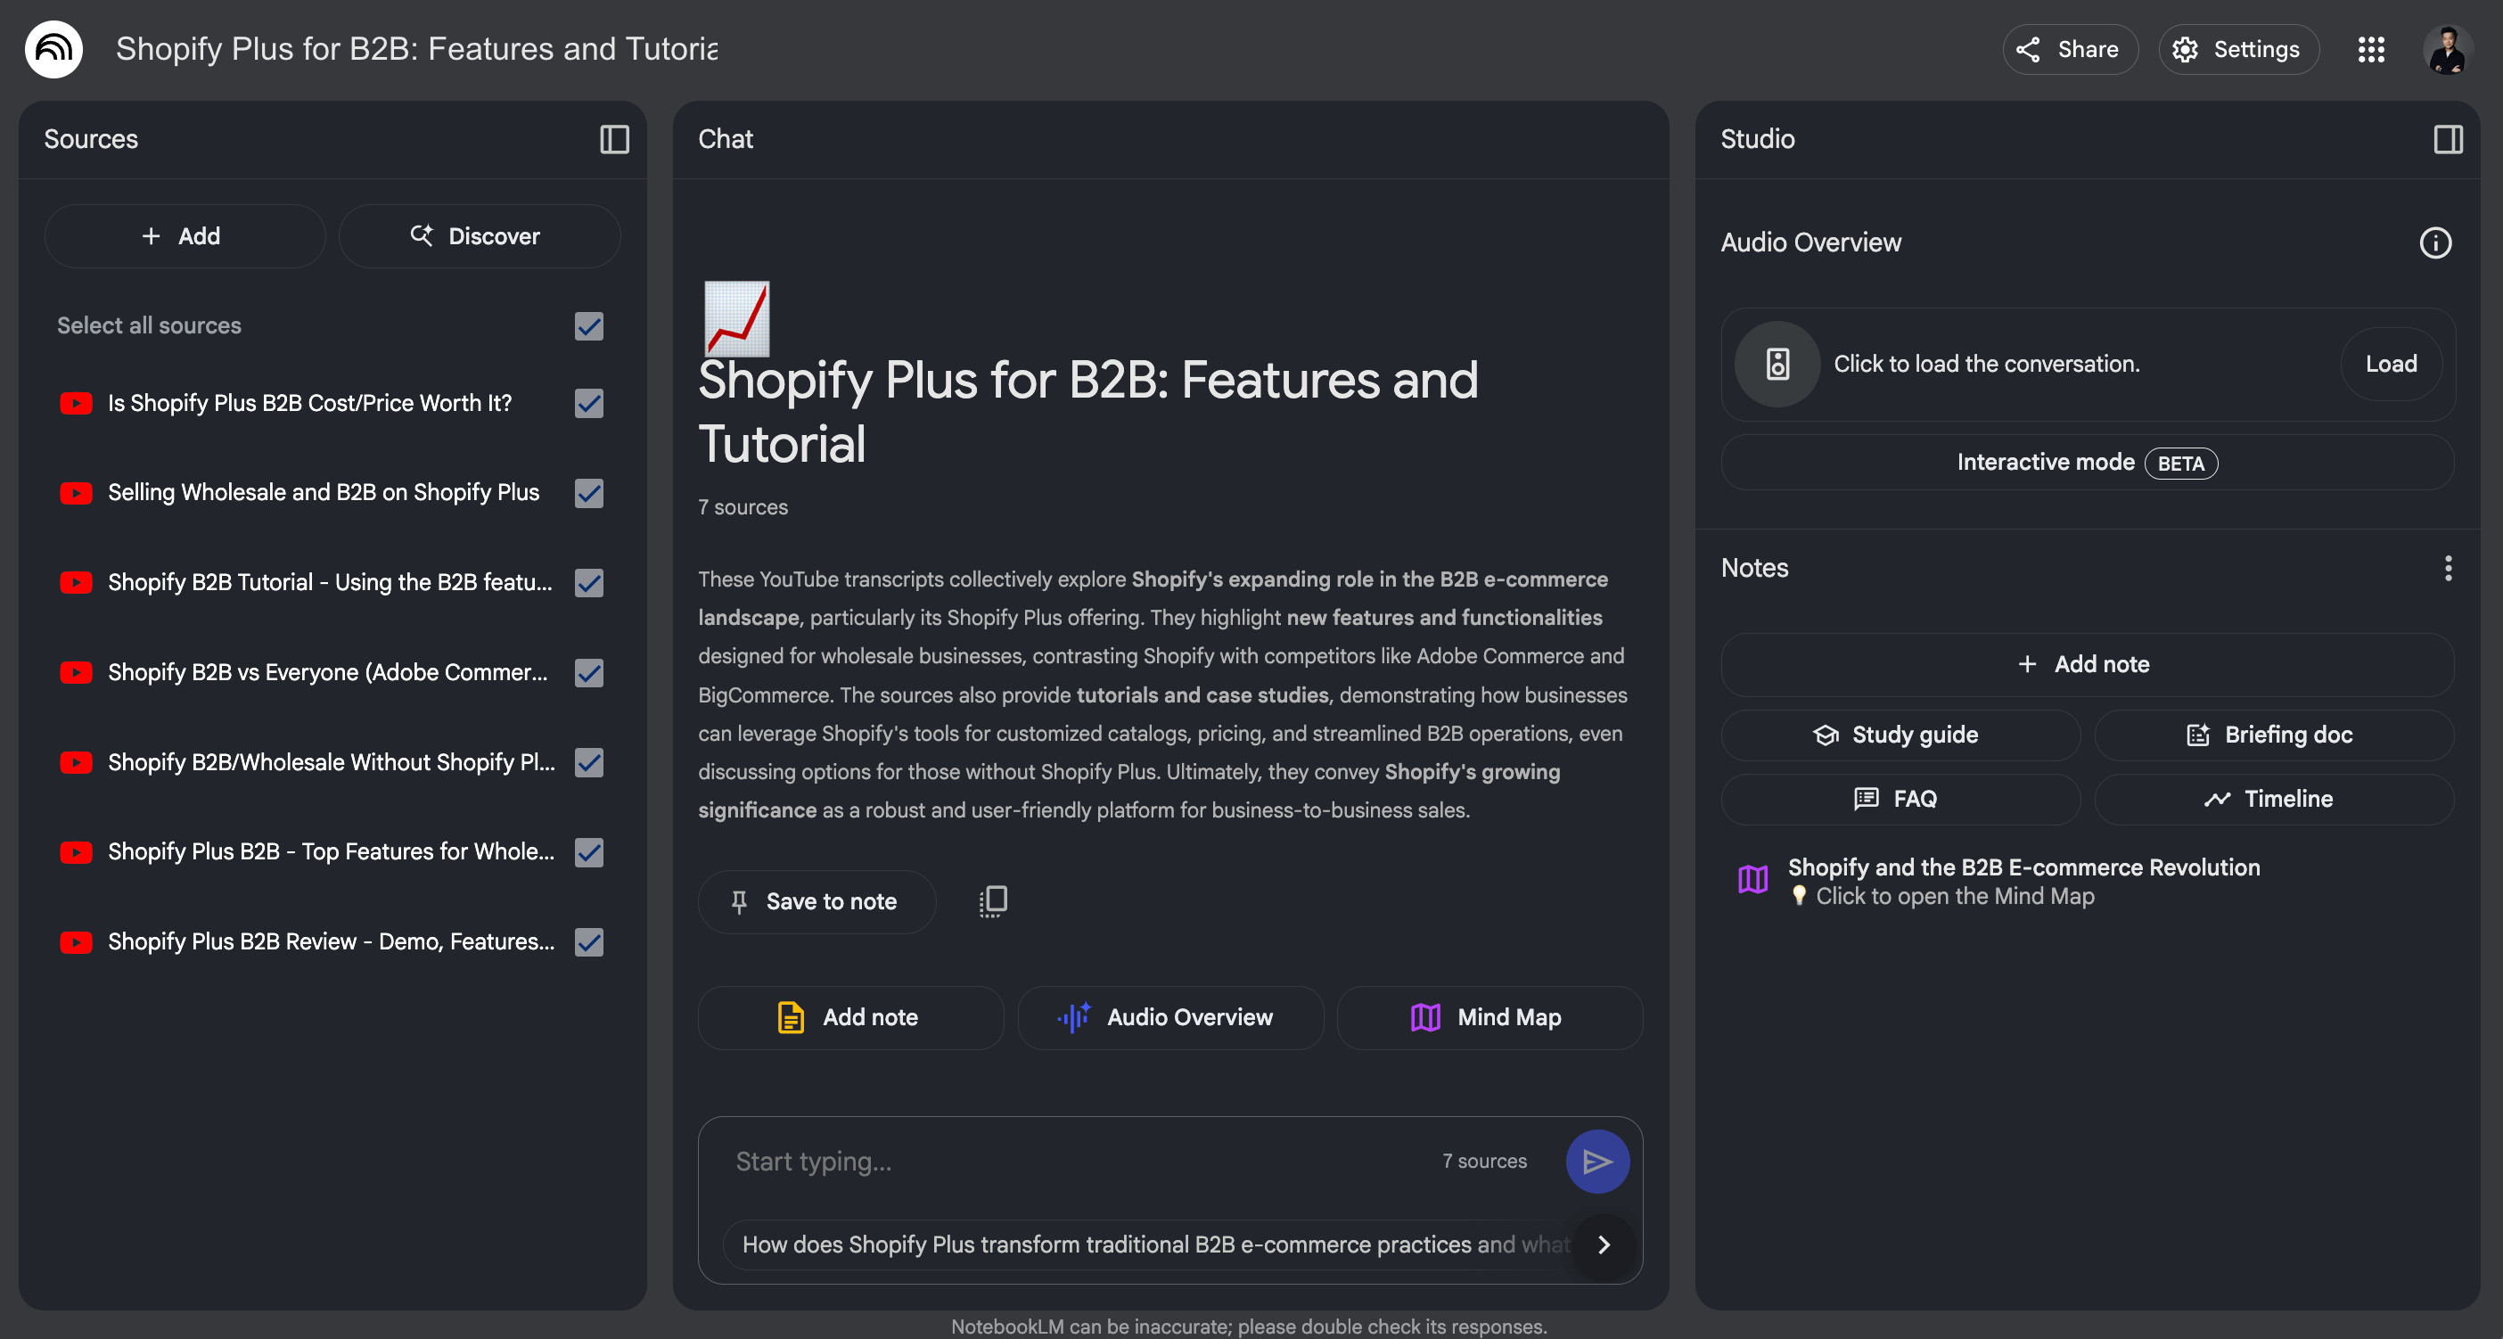Open Mind Map from chat
The width and height of the screenshot is (2503, 1339).
(1489, 1017)
